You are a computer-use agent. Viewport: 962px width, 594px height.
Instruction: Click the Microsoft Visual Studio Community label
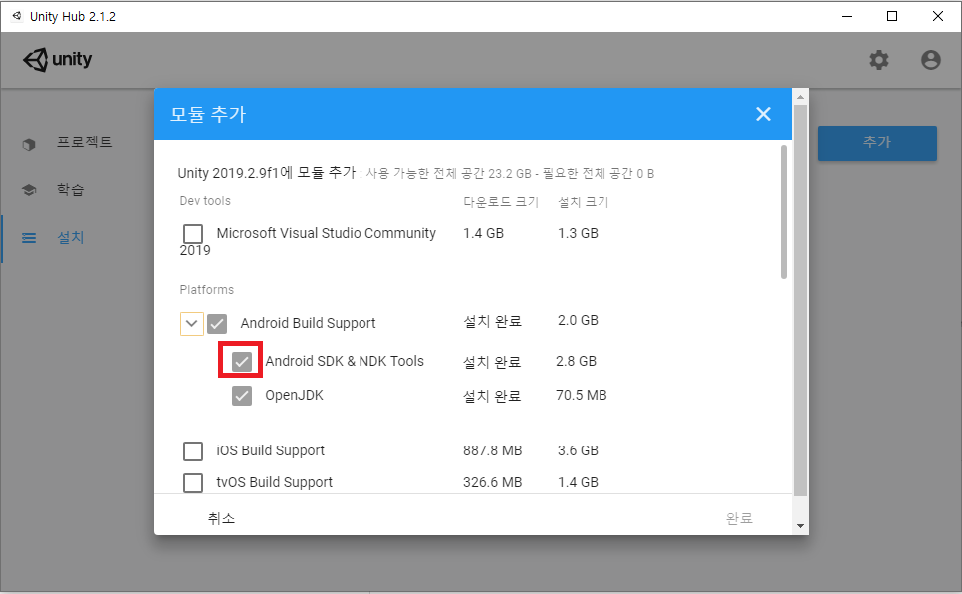tap(326, 233)
